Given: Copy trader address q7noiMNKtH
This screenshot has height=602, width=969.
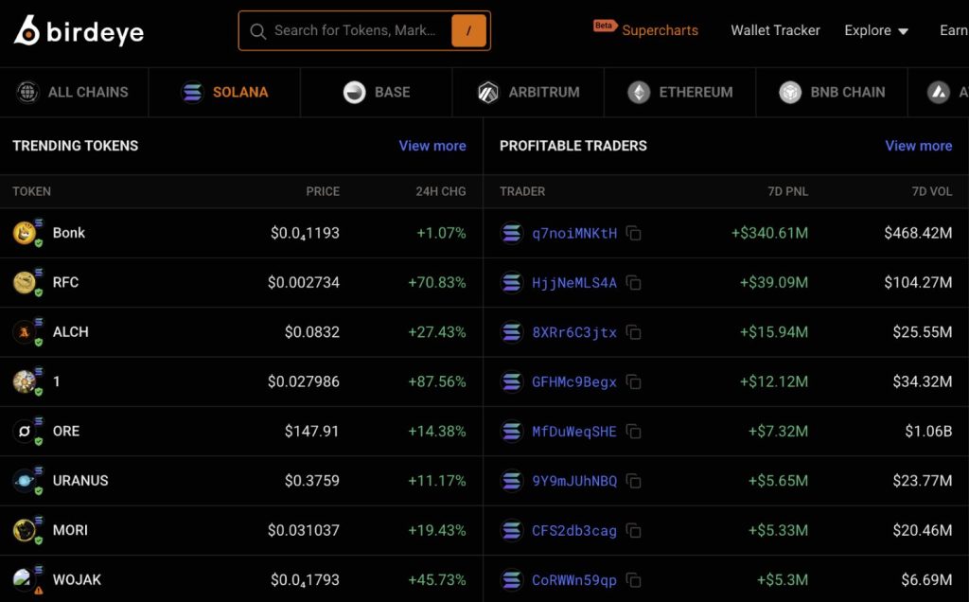Looking at the screenshot, I should pos(634,233).
